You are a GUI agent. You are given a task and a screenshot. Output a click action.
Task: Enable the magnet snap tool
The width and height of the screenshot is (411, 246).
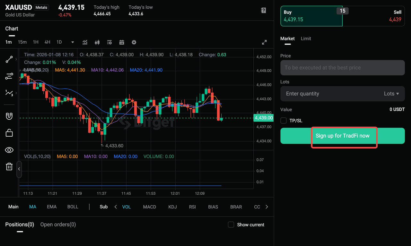[9, 116]
